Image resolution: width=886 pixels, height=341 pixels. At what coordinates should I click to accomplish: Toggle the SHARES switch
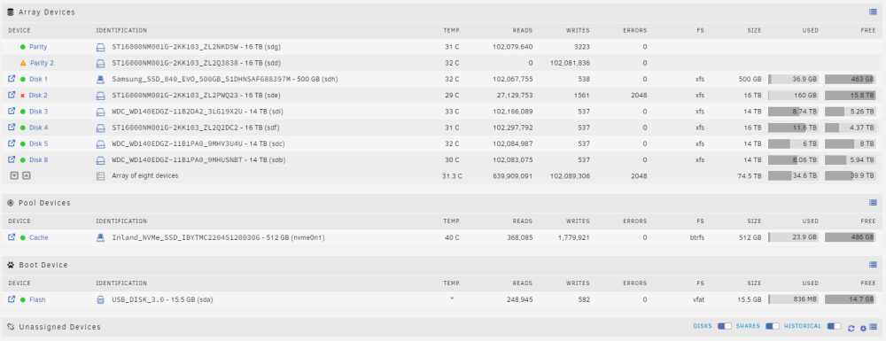point(773,326)
